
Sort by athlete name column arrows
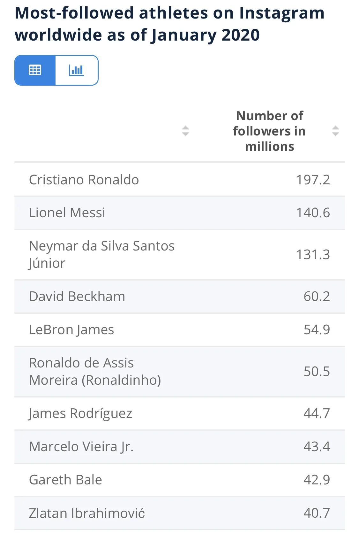[x=185, y=131]
